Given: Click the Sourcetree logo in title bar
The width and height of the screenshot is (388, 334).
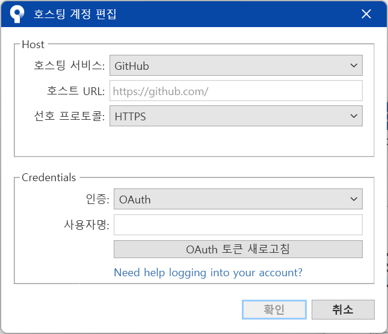Looking at the screenshot, I should coord(17,14).
